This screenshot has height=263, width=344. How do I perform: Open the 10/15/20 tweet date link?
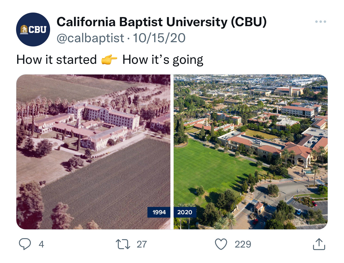pyautogui.click(x=159, y=38)
